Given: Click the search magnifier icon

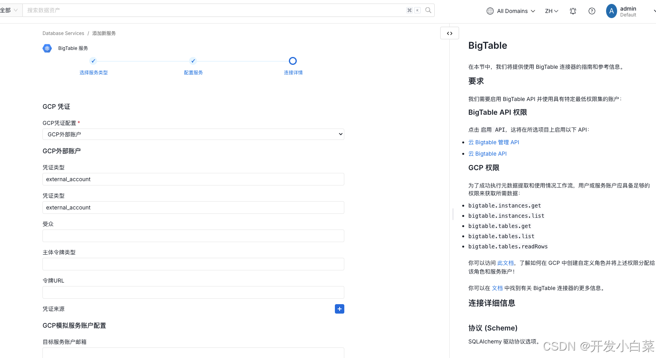Looking at the screenshot, I should tap(428, 10).
